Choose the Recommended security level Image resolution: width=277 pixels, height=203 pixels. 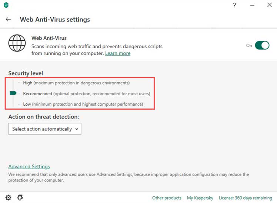coord(87,93)
